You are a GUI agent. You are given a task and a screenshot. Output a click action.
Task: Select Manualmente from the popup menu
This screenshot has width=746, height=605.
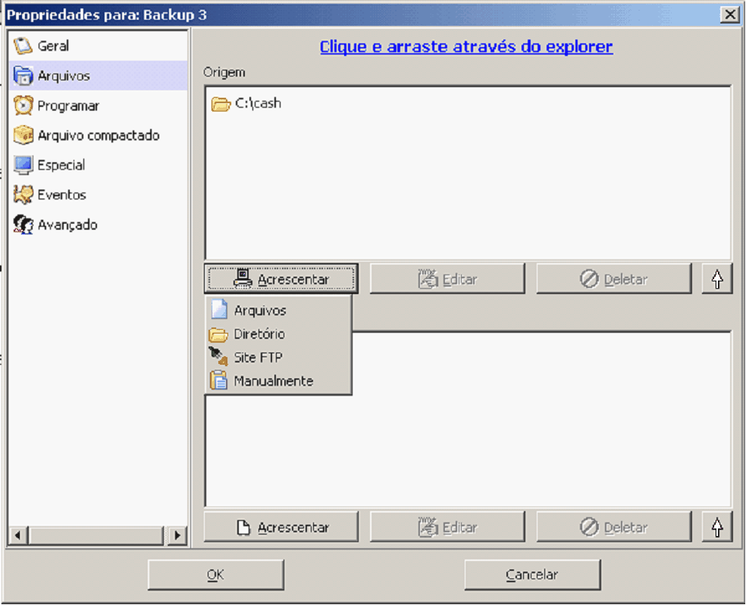[273, 381]
